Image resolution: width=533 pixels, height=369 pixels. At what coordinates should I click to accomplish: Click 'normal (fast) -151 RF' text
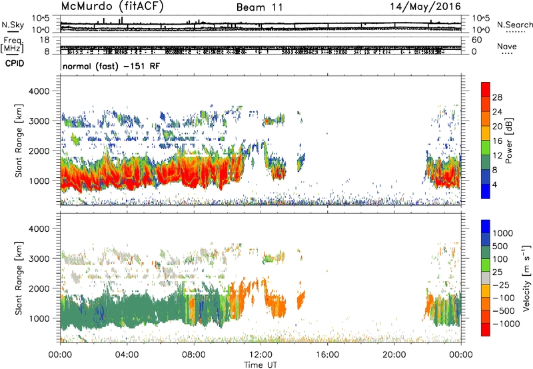111,66
